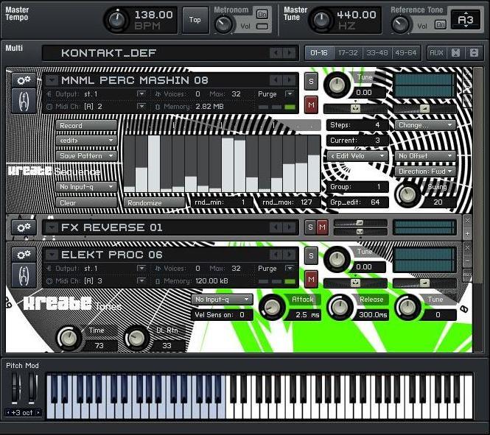This screenshot has height=435, width=490.
Task: Select previous instrument for FX REVERSE 01
Action: click(x=276, y=227)
